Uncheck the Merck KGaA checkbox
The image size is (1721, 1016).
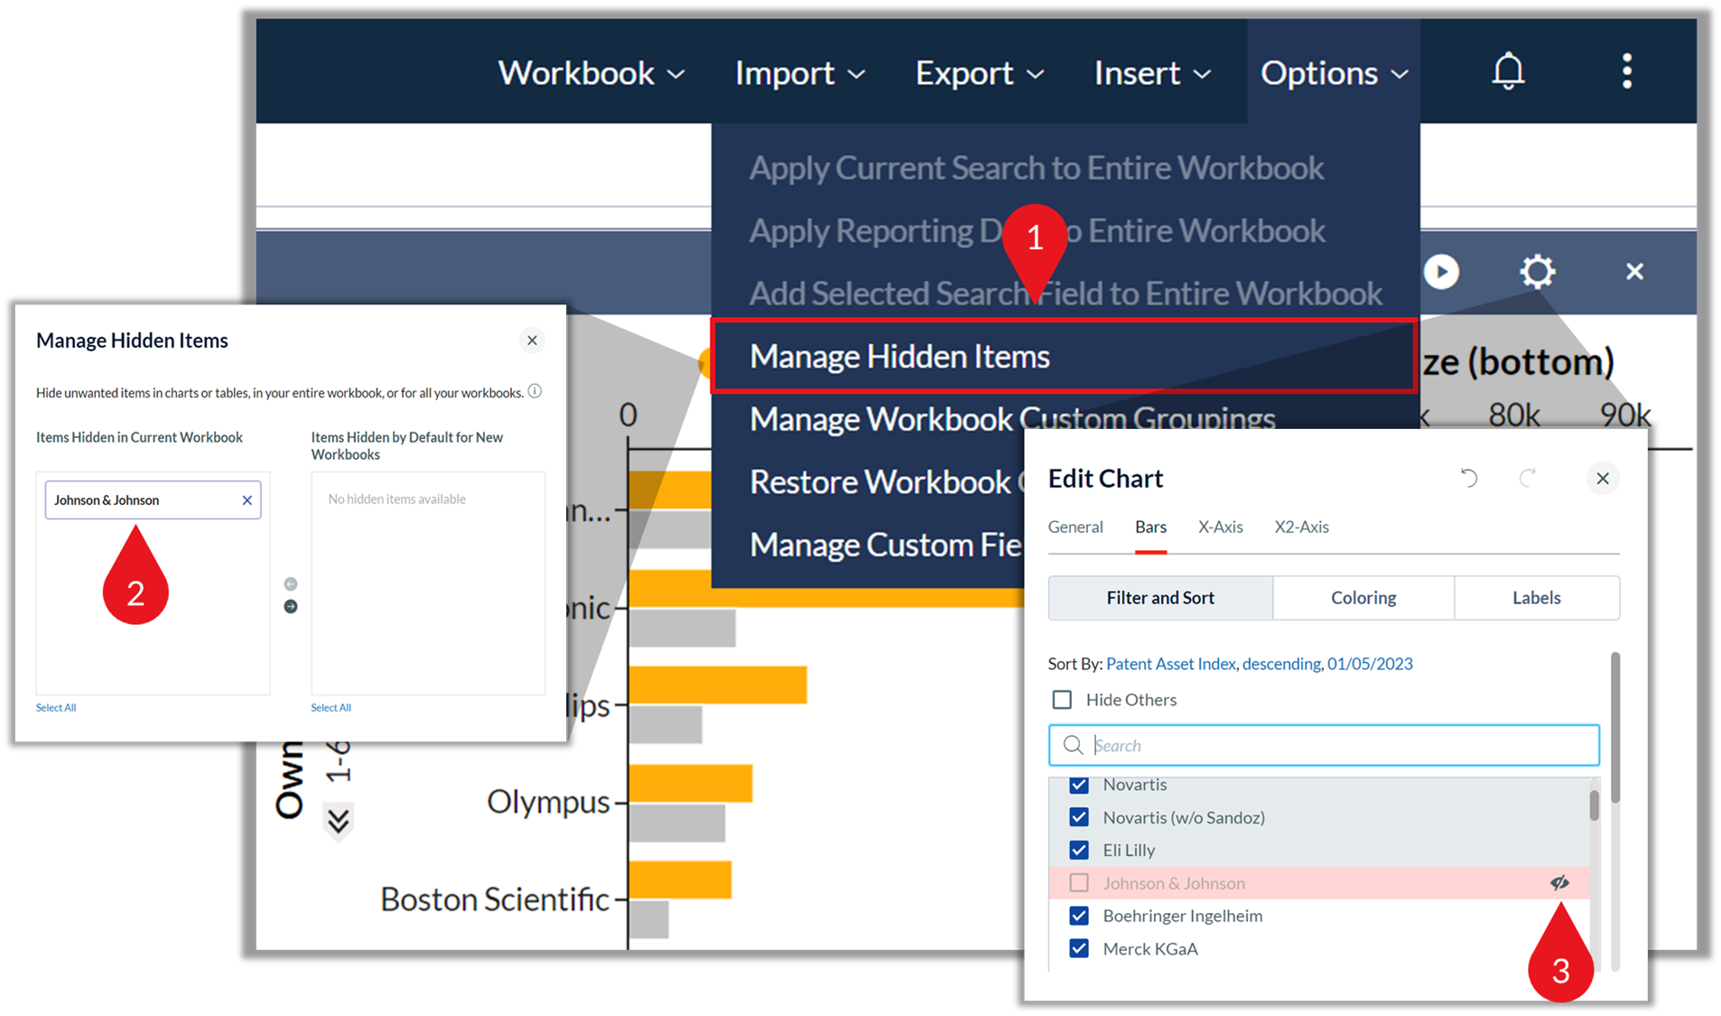[1078, 948]
